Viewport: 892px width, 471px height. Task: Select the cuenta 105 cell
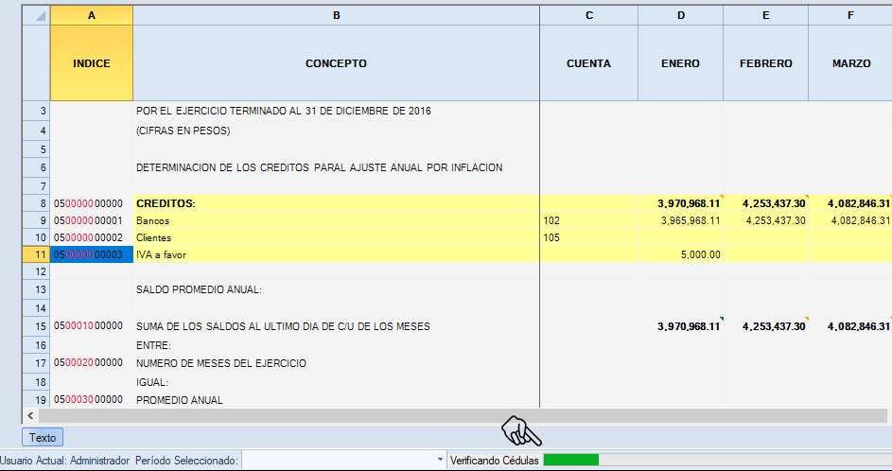pyautogui.click(x=588, y=237)
